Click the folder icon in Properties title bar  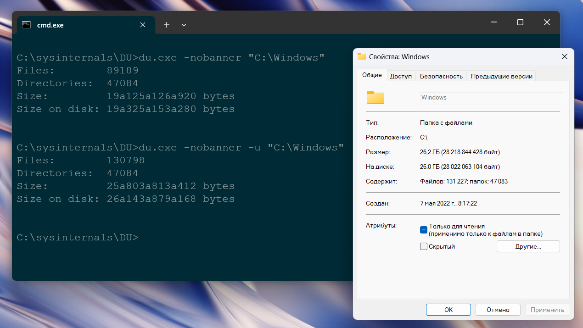point(362,56)
